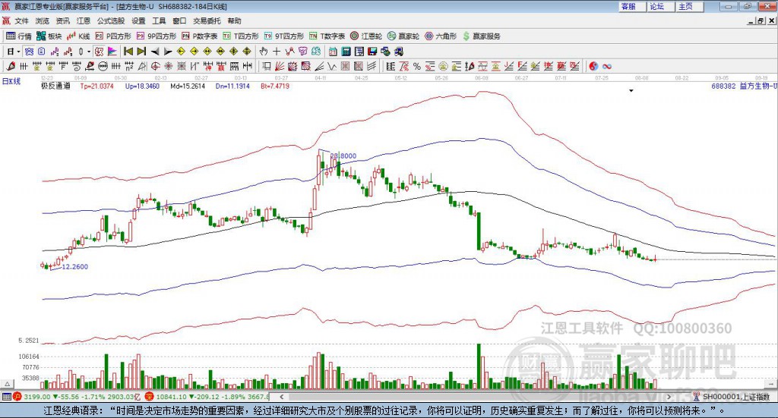Click 688382 益方生物-U stock label
Screen dimensions: 778x418
coord(744,86)
